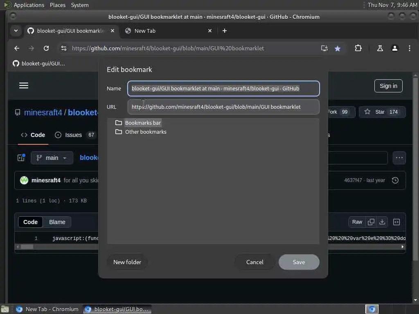The height and width of the screenshot is (314, 419).
Task: Open the symbols panel icon
Action: (x=396, y=222)
